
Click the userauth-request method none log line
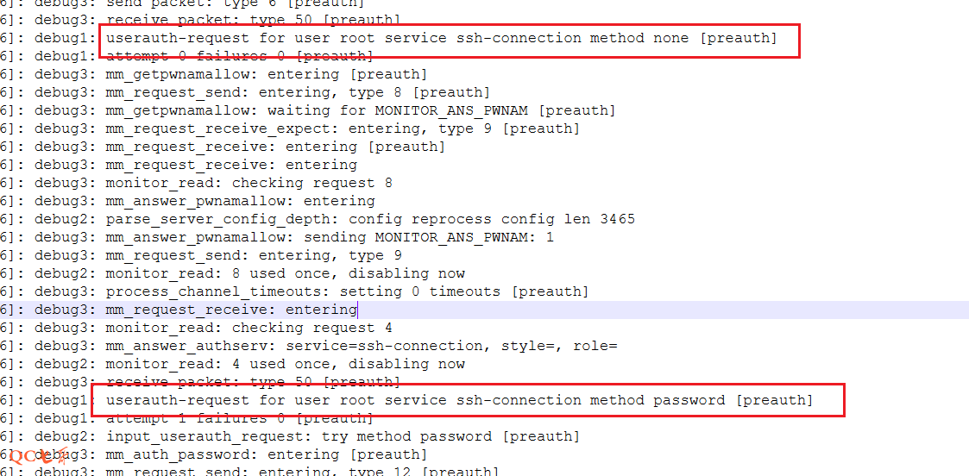(440, 38)
